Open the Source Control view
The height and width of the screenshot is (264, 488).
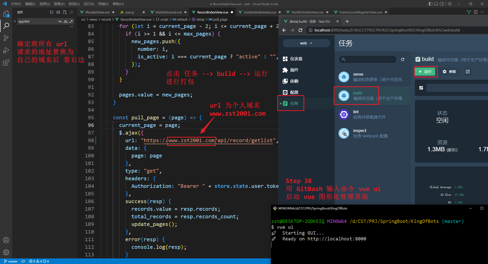click(6, 38)
